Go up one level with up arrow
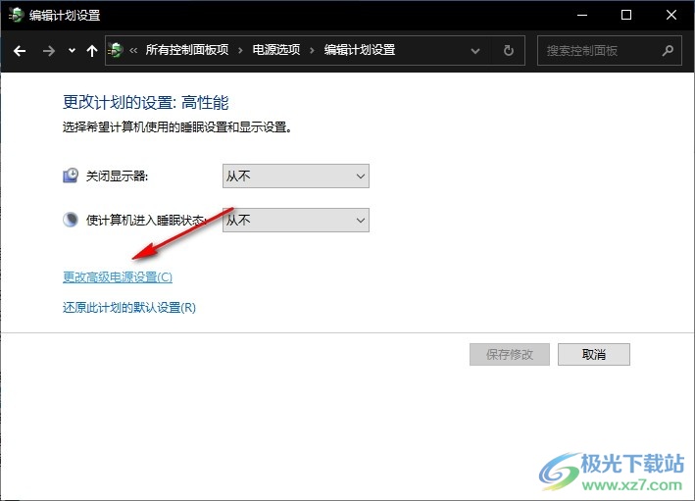This screenshot has height=501, width=695. click(92, 51)
